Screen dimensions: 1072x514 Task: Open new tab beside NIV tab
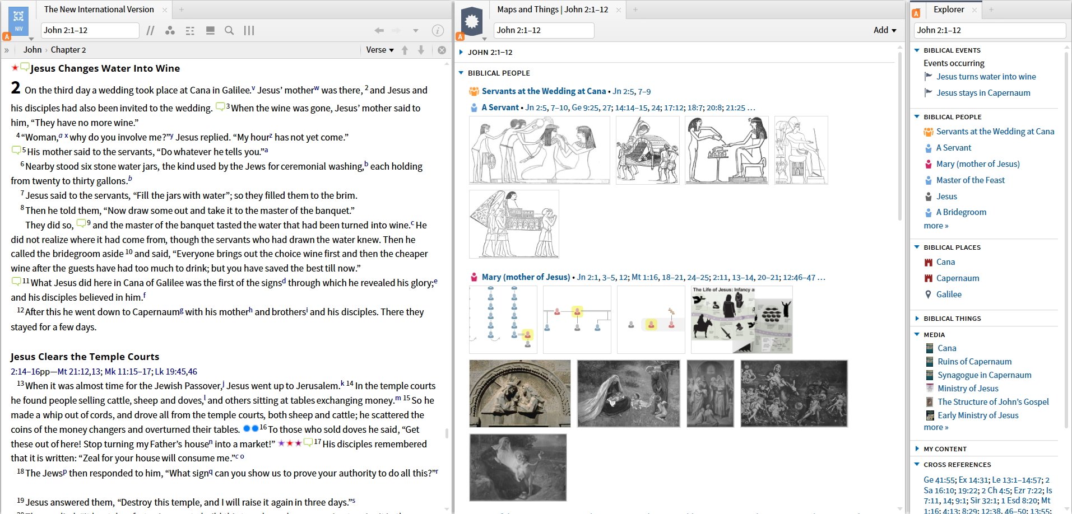pos(182,10)
